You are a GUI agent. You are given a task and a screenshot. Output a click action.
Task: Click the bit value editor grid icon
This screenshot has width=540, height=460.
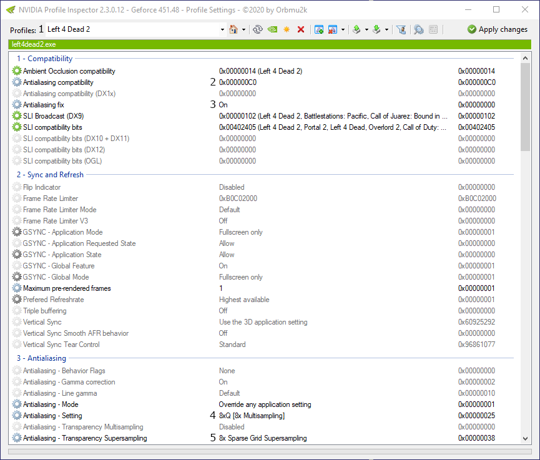(433, 29)
